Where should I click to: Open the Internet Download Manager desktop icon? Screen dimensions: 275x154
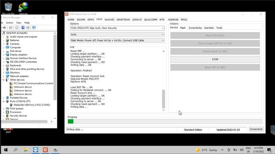coord(23,8)
